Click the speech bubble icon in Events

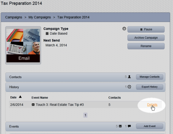(129, 126)
